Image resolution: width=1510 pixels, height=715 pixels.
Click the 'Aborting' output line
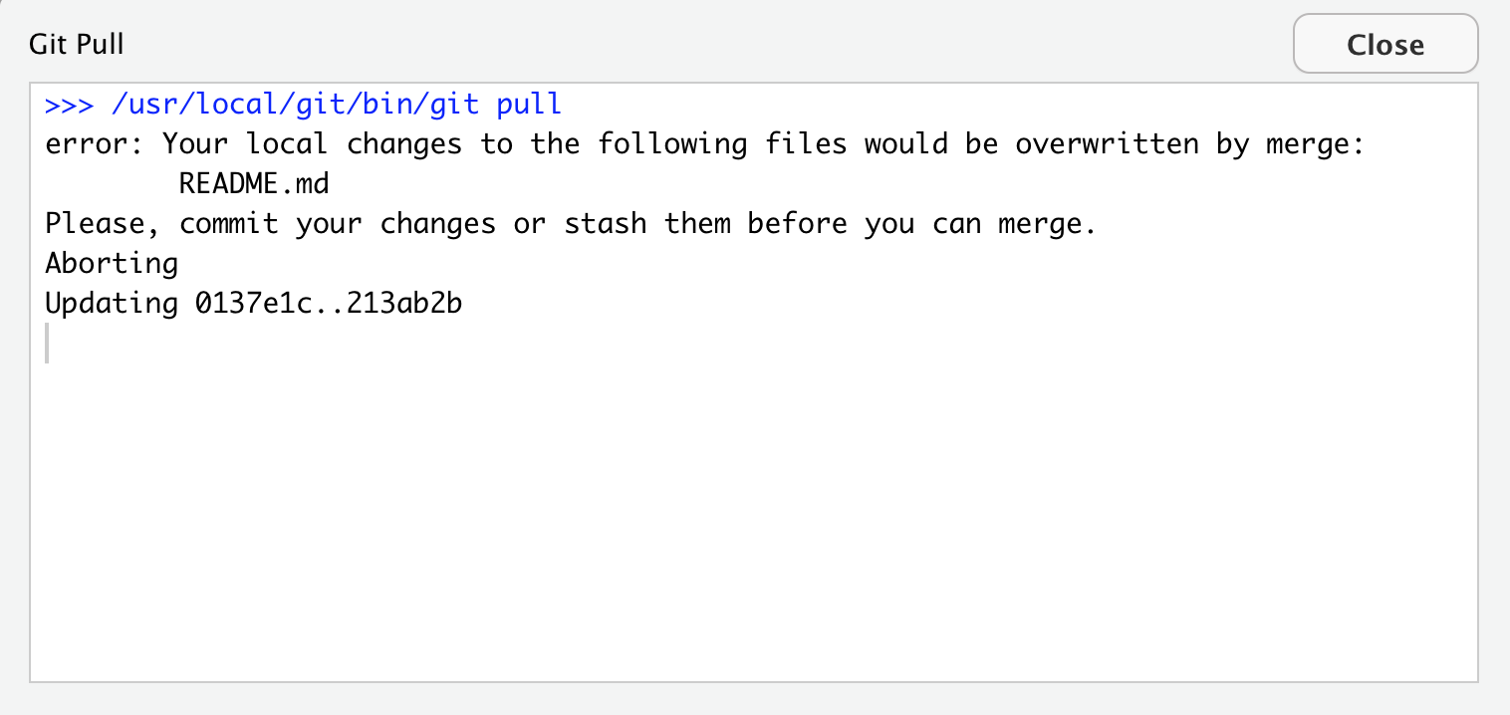[112, 263]
